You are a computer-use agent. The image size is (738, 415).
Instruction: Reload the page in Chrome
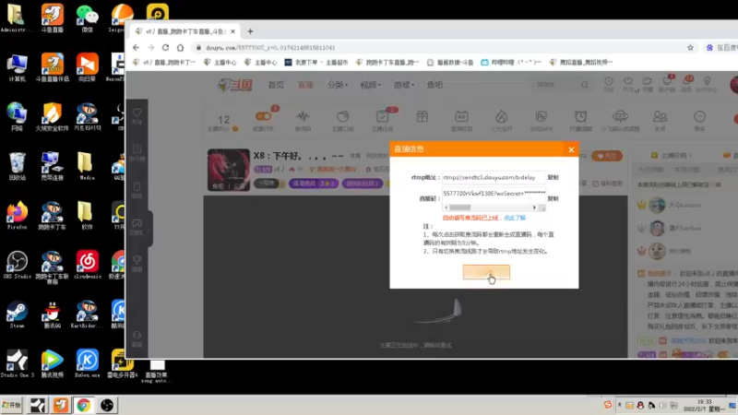(165, 48)
